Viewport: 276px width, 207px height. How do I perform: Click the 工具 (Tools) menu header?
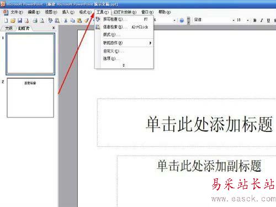coord(103,12)
